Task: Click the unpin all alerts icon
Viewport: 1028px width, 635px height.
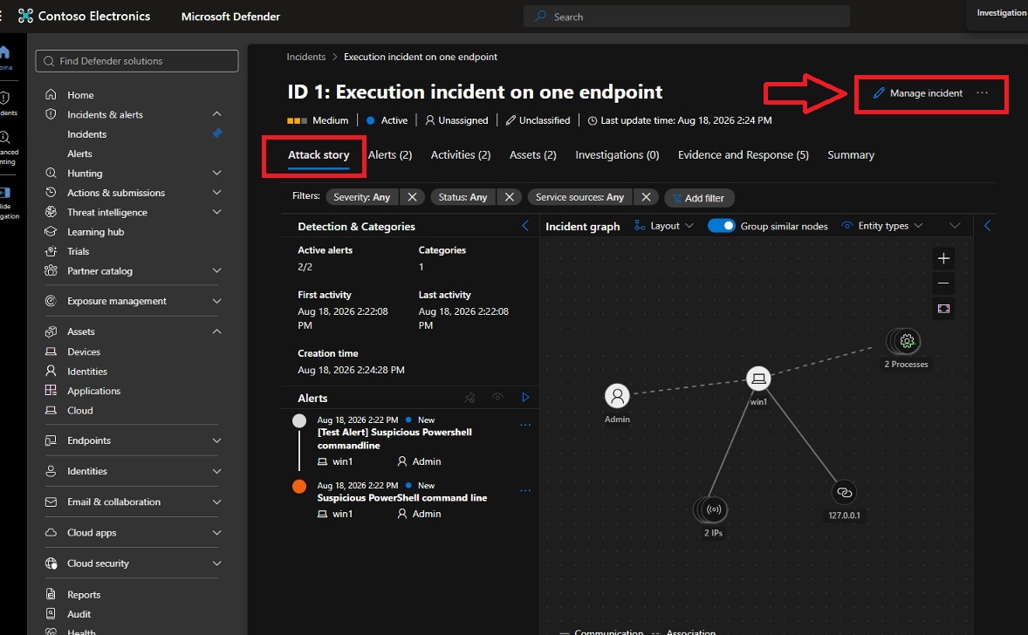Action: (470, 397)
